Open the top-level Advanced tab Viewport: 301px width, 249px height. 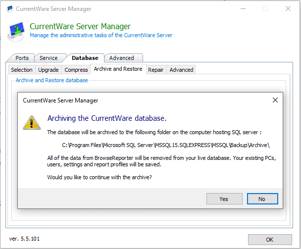[121, 58]
